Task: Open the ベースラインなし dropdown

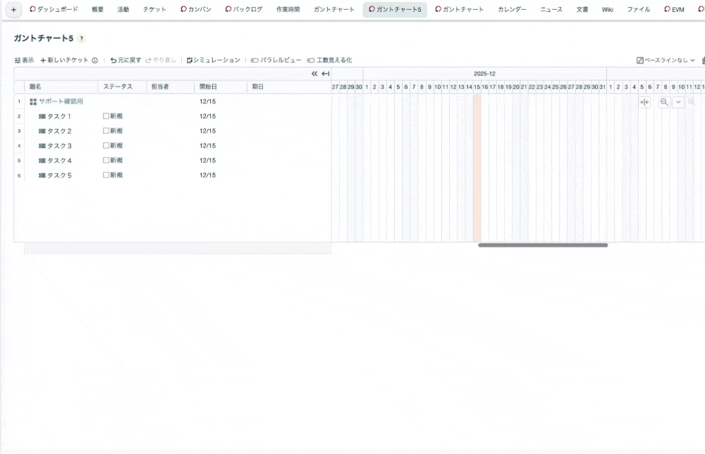Action: (x=666, y=61)
